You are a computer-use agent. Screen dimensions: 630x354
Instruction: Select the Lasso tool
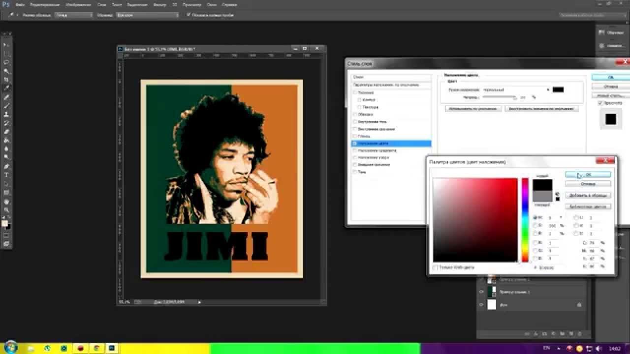(x=6, y=62)
